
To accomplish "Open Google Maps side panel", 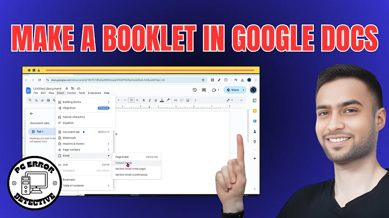I will click(x=254, y=142).
